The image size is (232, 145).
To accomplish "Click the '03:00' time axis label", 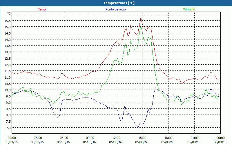I will 38,138.
